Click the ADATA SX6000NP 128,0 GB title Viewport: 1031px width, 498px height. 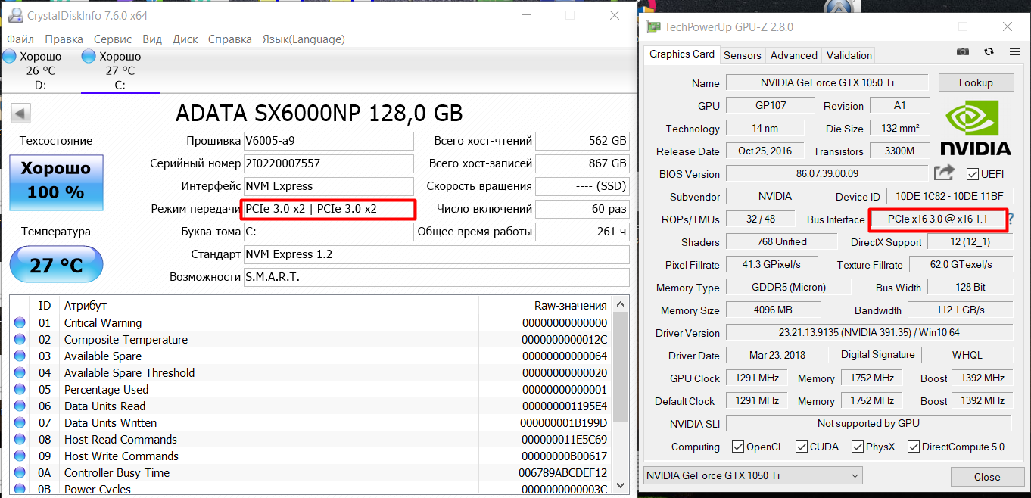point(319,114)
